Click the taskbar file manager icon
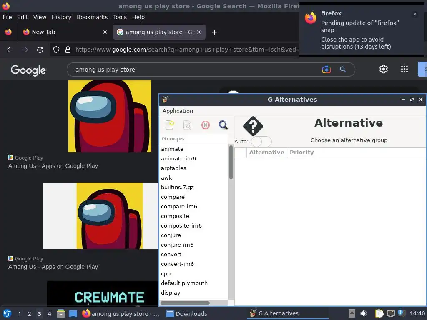427x320 pixels. [61, 313]
